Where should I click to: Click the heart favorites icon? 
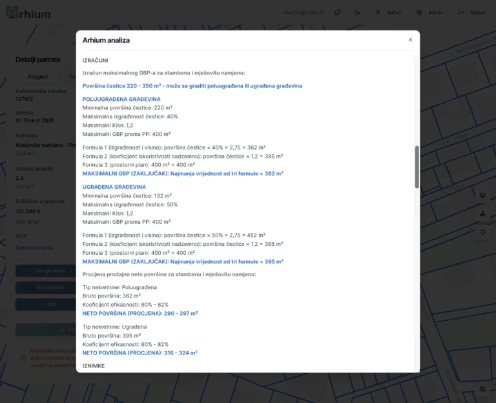482,233
